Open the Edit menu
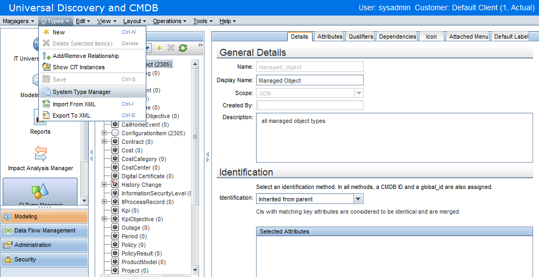 coord(83,21)
